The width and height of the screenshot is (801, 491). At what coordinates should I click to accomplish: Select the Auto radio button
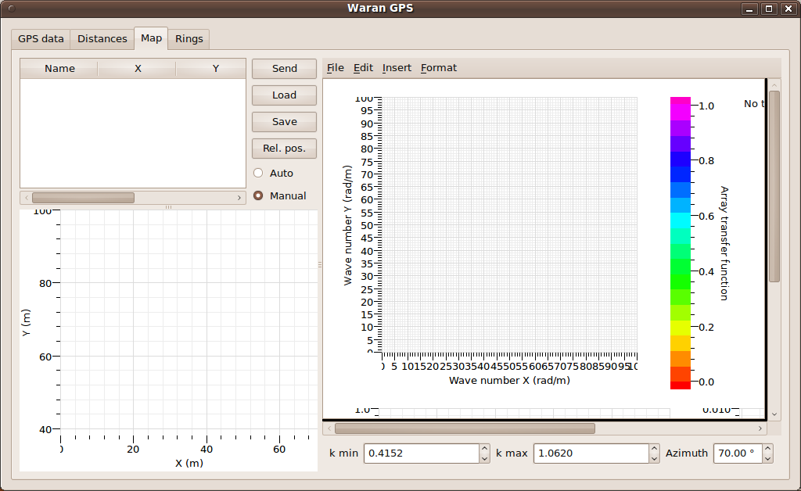(x=258, y=174)
